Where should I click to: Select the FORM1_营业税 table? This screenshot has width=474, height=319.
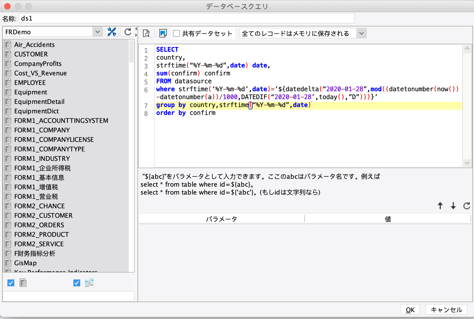click(36, 196)
